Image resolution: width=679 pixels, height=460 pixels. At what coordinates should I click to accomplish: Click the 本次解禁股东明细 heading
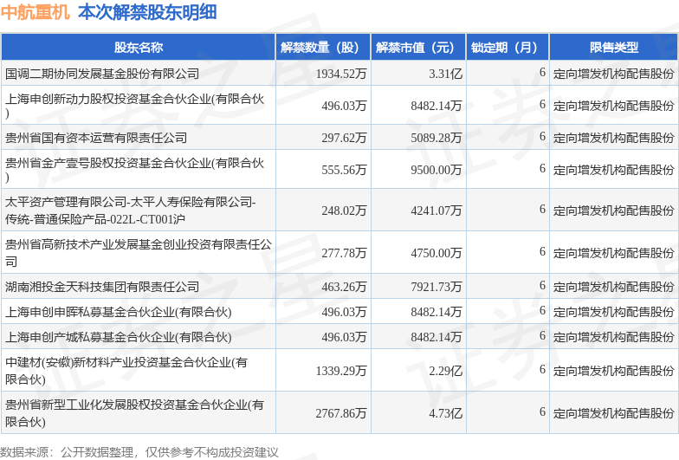point(147,12)
